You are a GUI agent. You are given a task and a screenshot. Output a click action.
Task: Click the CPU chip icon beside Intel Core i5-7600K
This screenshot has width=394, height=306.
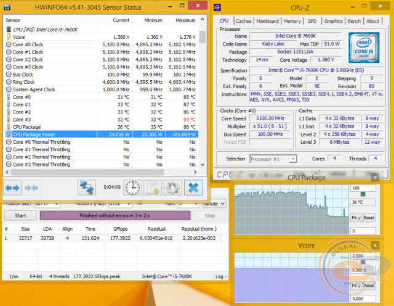click(x=9, y=30)
